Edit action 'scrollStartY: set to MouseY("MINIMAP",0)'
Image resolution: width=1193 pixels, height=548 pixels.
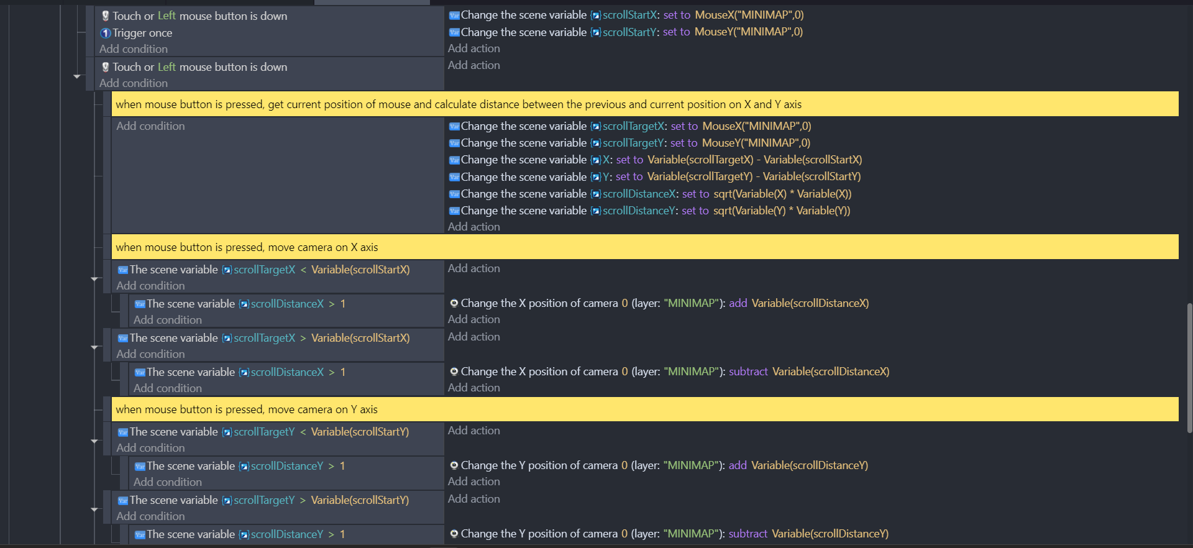click(x=626, y=32)
